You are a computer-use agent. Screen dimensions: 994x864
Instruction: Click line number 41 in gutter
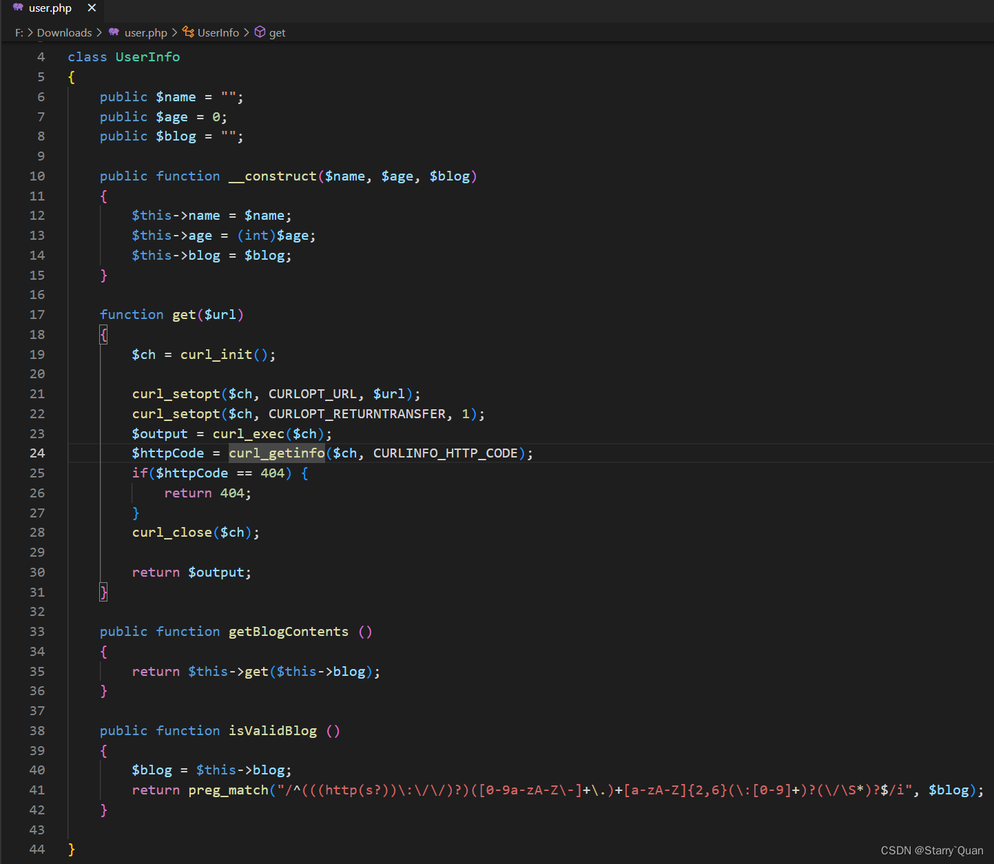click(37, 790)
